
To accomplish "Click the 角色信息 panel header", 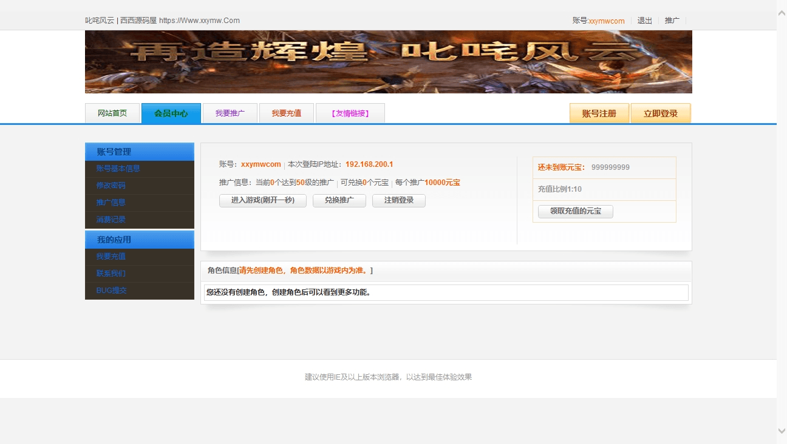I will click(446, 271).
